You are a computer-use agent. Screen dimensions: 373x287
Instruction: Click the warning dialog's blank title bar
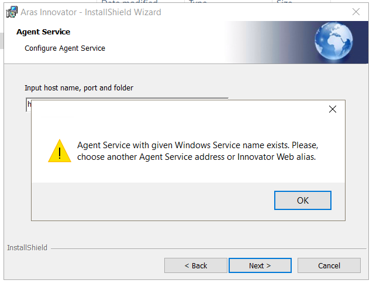coord(175,109)
